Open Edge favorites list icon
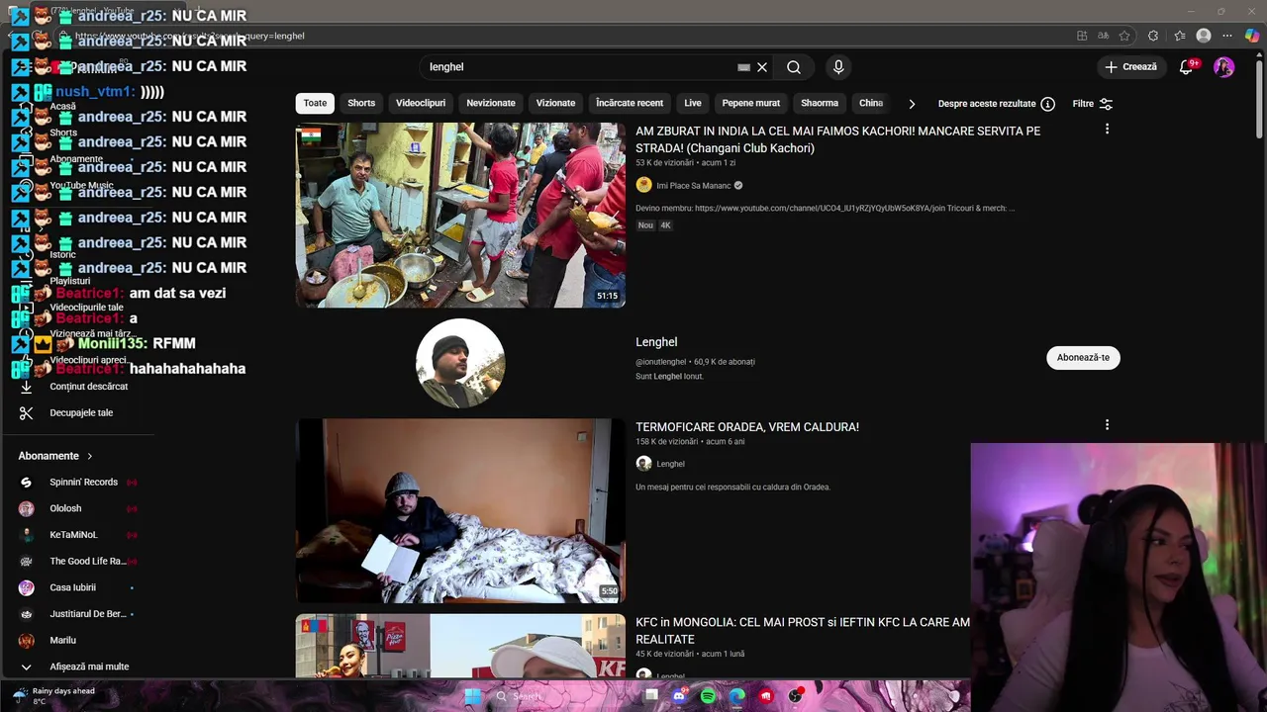Viewport: 1267px width, 712px height. click(1180, 36)
